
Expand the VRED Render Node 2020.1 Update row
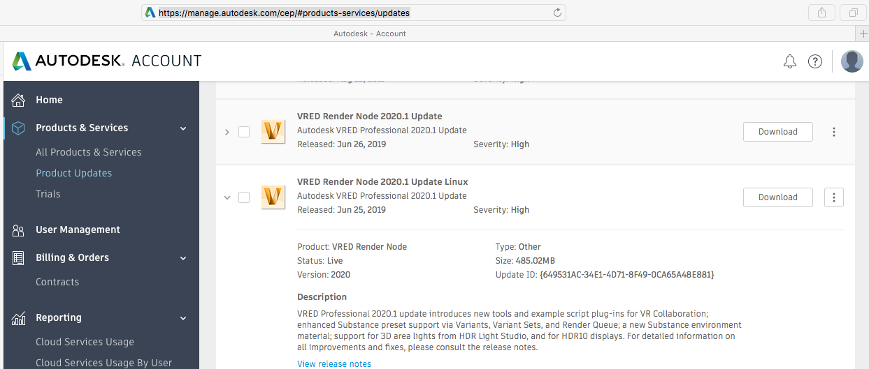point(227,132)
